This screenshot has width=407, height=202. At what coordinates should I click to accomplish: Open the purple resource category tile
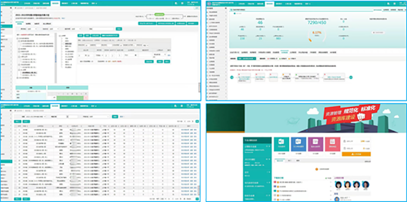[315, 144]
